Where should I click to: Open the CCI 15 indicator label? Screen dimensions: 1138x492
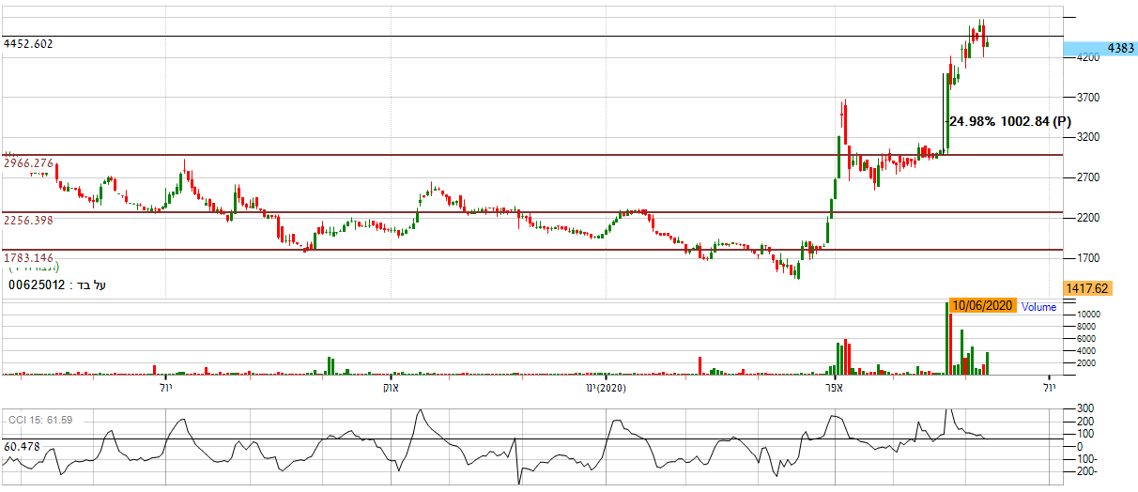coord(40,419)
